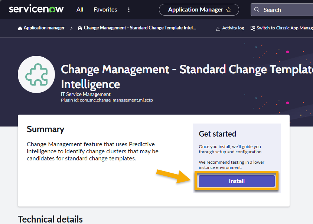Screen dimensions: 313x224
Task: Click the Install button
Action: (237, 181)
